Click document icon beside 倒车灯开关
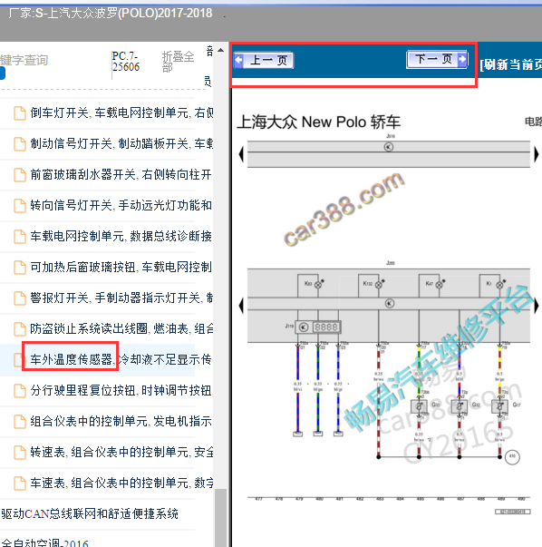Viewport: 542px width, 547px height. click(x=20, y=113)
